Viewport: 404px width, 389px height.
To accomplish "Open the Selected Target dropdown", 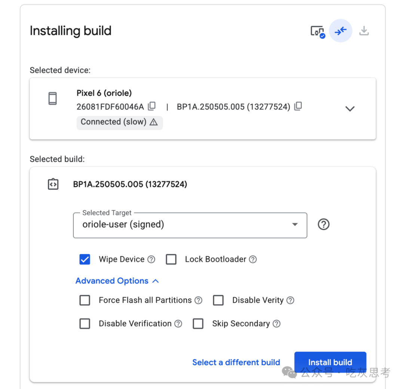I will pyautogui.click(x=190, y=225).
